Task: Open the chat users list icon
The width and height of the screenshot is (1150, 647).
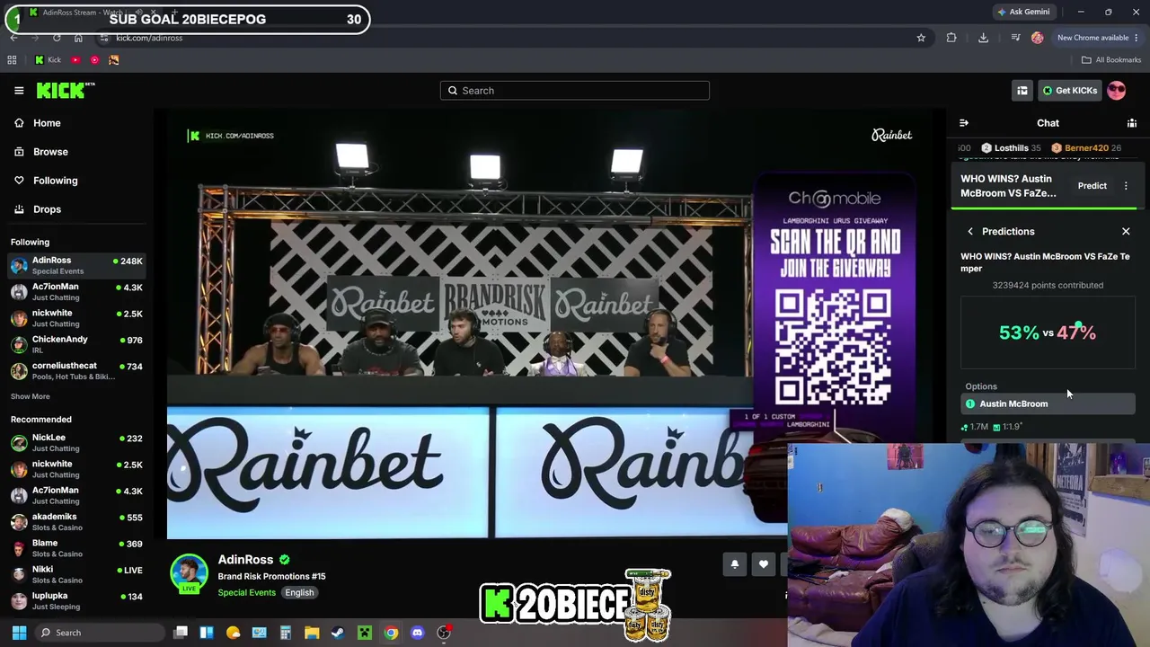Action: (1132, 123)
